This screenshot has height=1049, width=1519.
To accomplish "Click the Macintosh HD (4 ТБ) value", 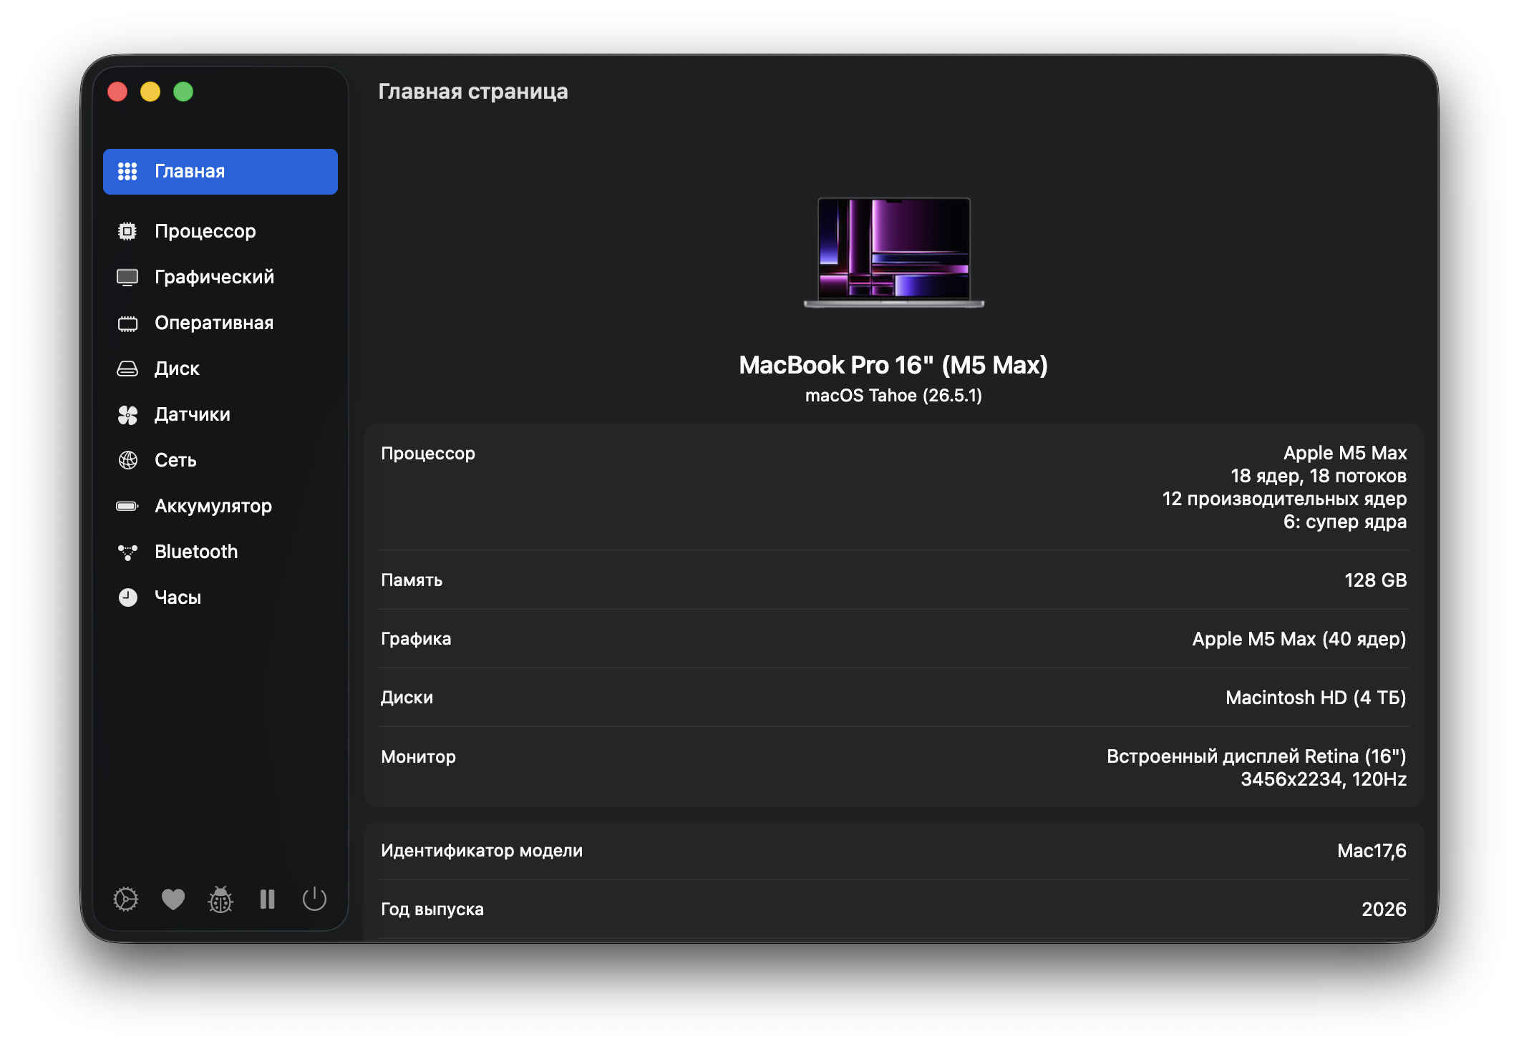I will pos(1316,698).
